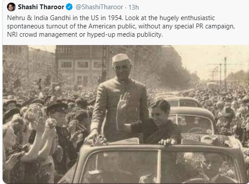
Task: Click the words 'American public' in tweet
Action: [x=112, y=26]
